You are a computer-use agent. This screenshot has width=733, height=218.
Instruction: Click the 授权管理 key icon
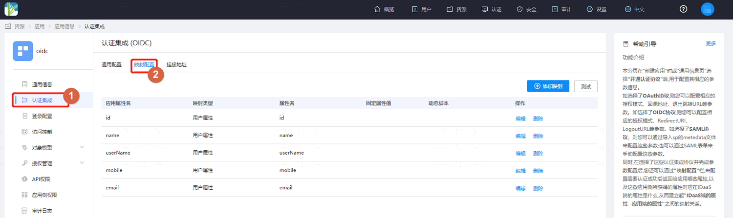[24, 163]
